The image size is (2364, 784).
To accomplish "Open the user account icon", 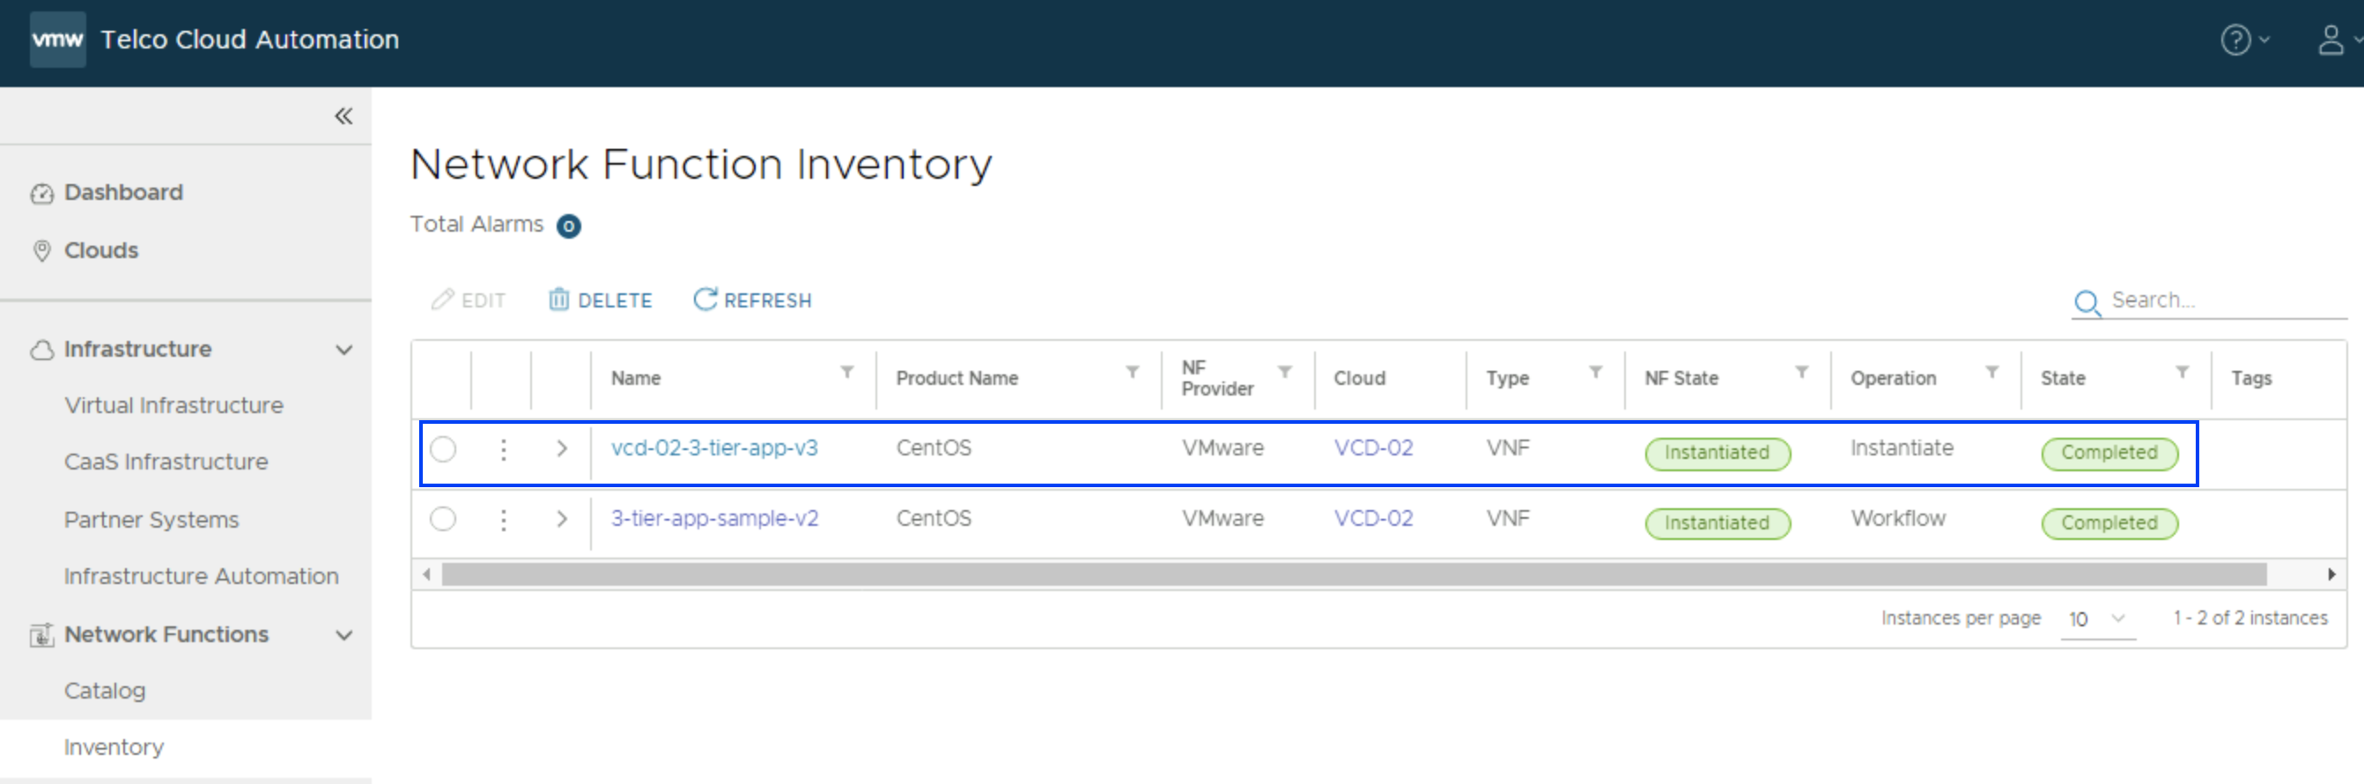I will pyautogui.click(x=2330, y=40).
